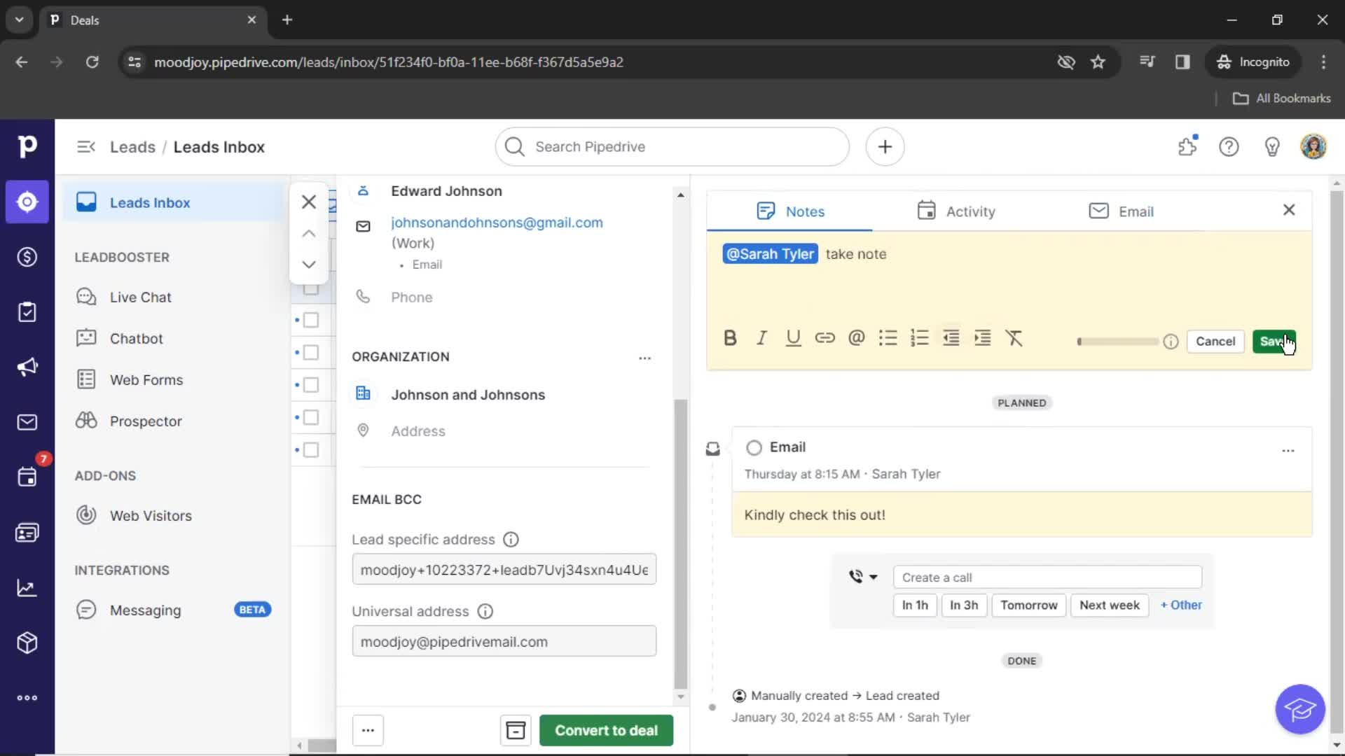The height and width of the screenshot is (756, 1345).
Task: Click the note length info icon
Action: (1171, 342)
